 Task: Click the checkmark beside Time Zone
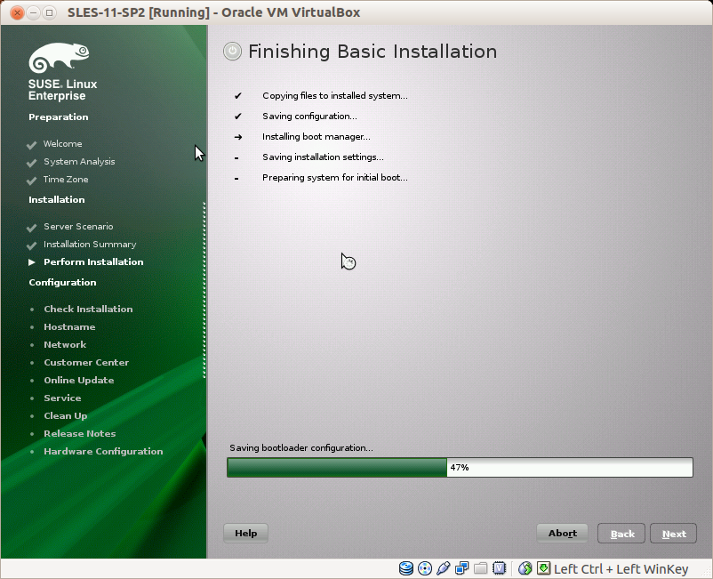(31, 181)
